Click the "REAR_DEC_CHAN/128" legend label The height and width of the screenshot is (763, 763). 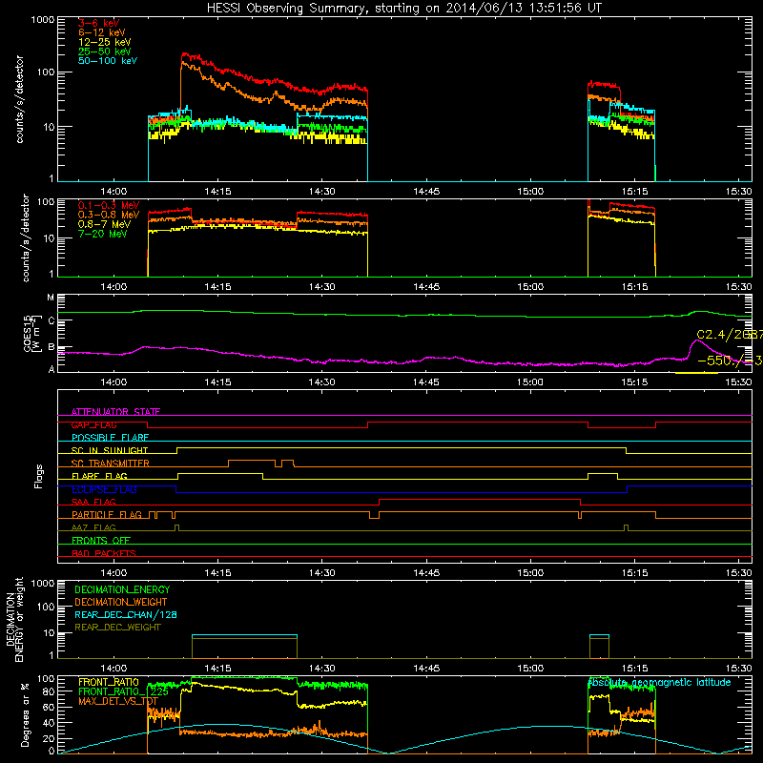point(126,615)
